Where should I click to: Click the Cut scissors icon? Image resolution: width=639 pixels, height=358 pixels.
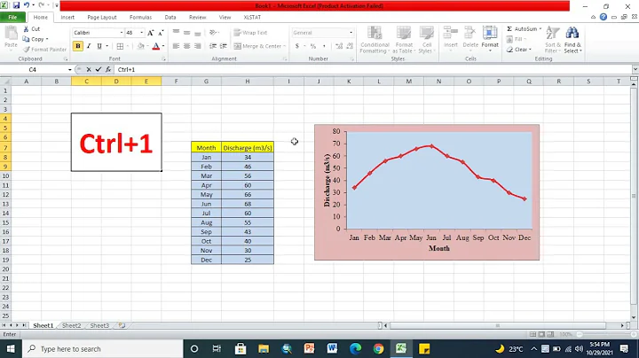[26, 29]
